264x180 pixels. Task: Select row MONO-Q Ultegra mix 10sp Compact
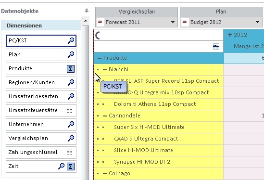coord(159,93)
